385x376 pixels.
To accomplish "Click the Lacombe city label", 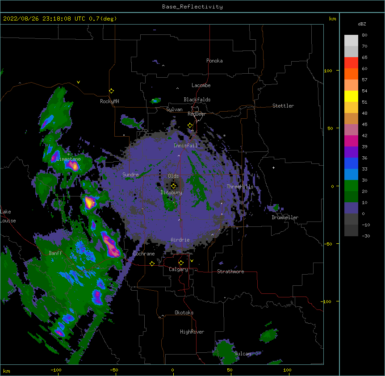I will pos(201,85).
